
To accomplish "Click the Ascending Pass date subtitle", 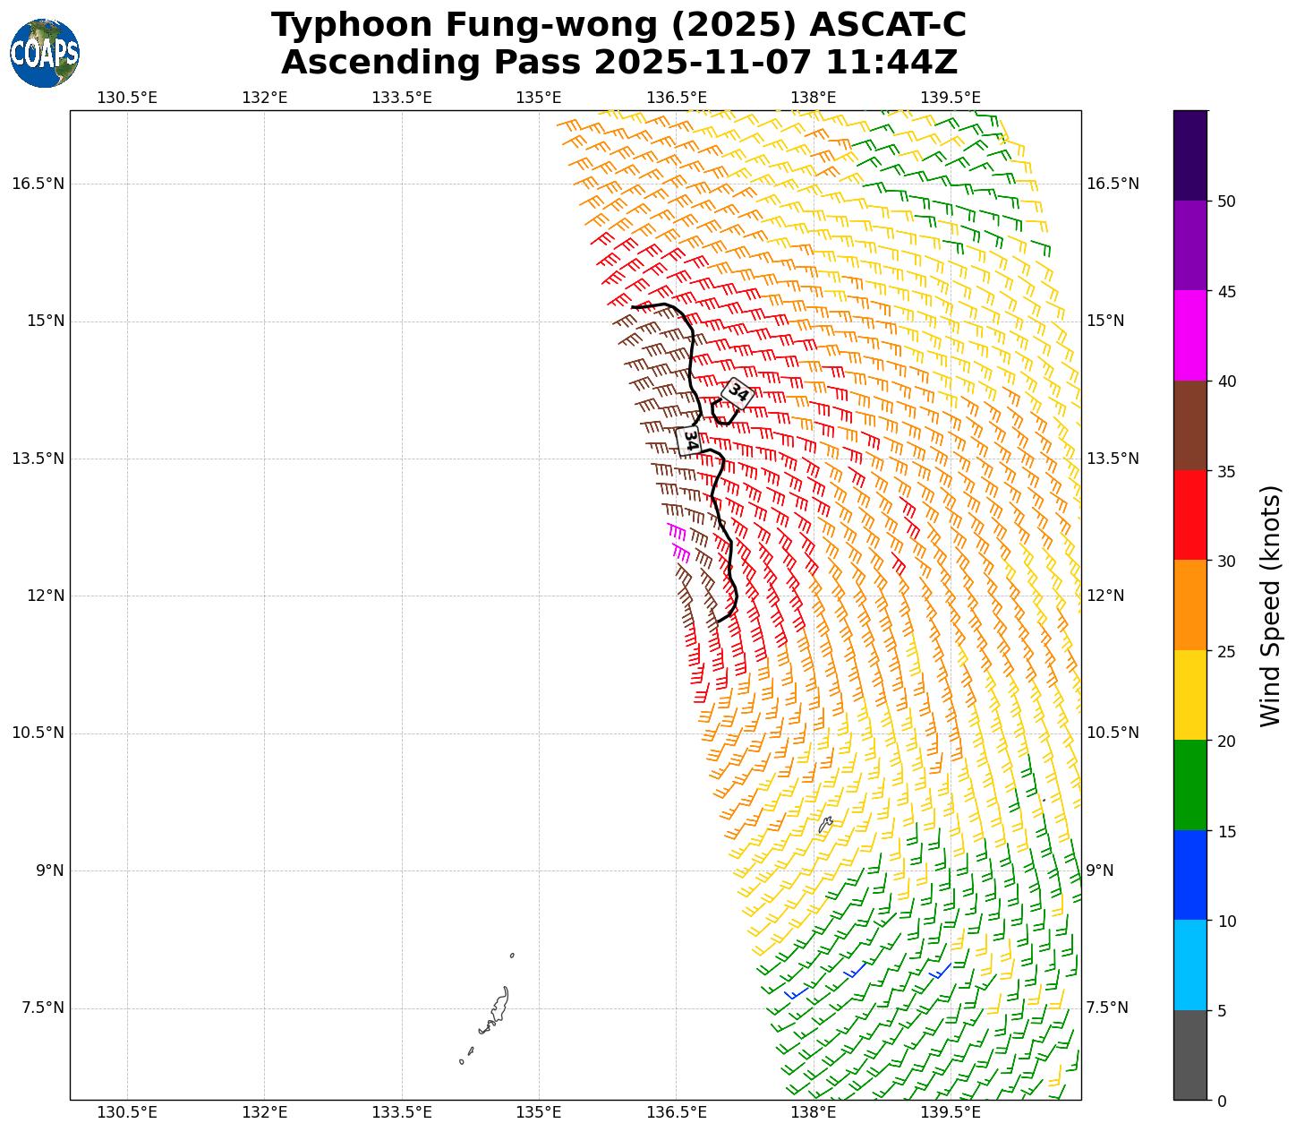I will pos(618,63).
